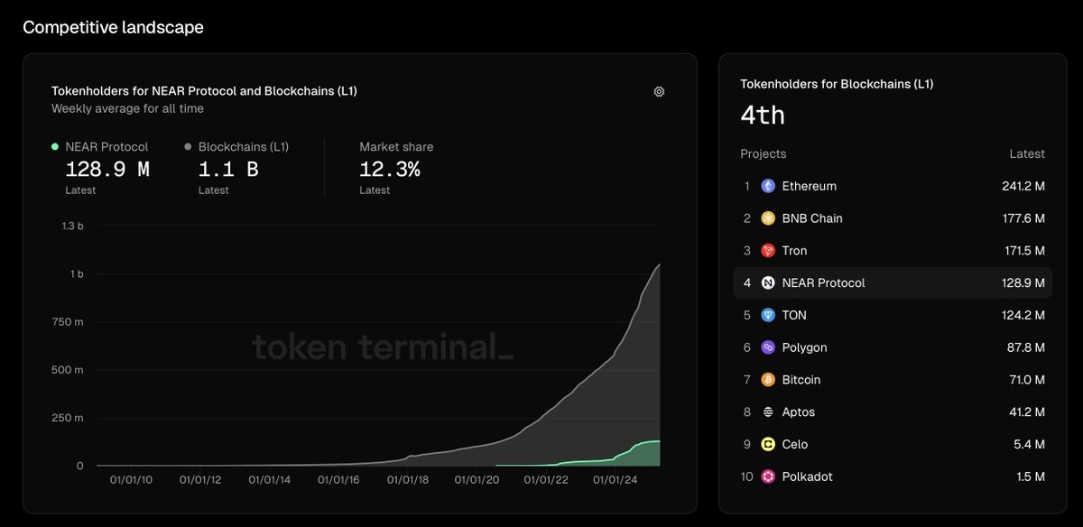Viewport: 1083px width, 527px height.
Task: Click the Competitive landscape section heading
Action: coord(113,27)
